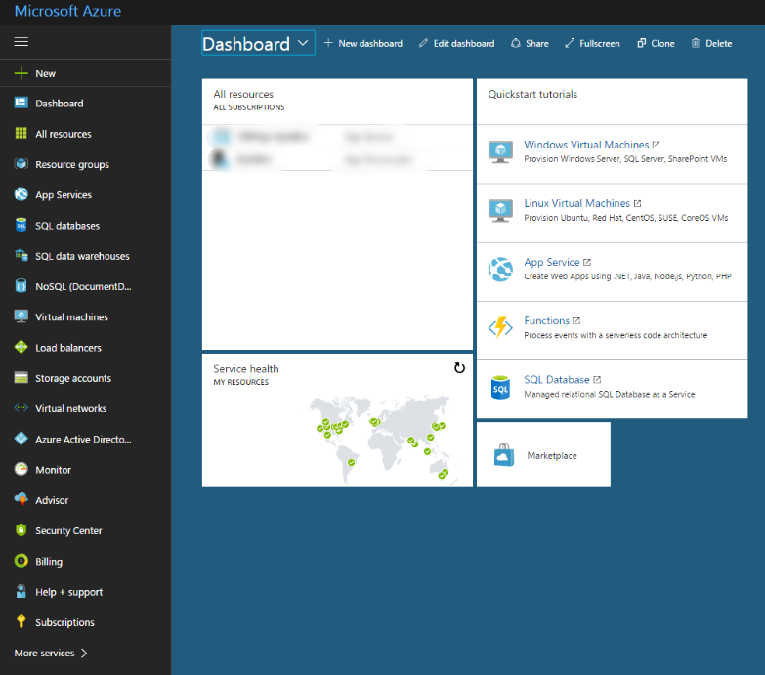
Task: Select Load balancers menu item
Action: 68,348
